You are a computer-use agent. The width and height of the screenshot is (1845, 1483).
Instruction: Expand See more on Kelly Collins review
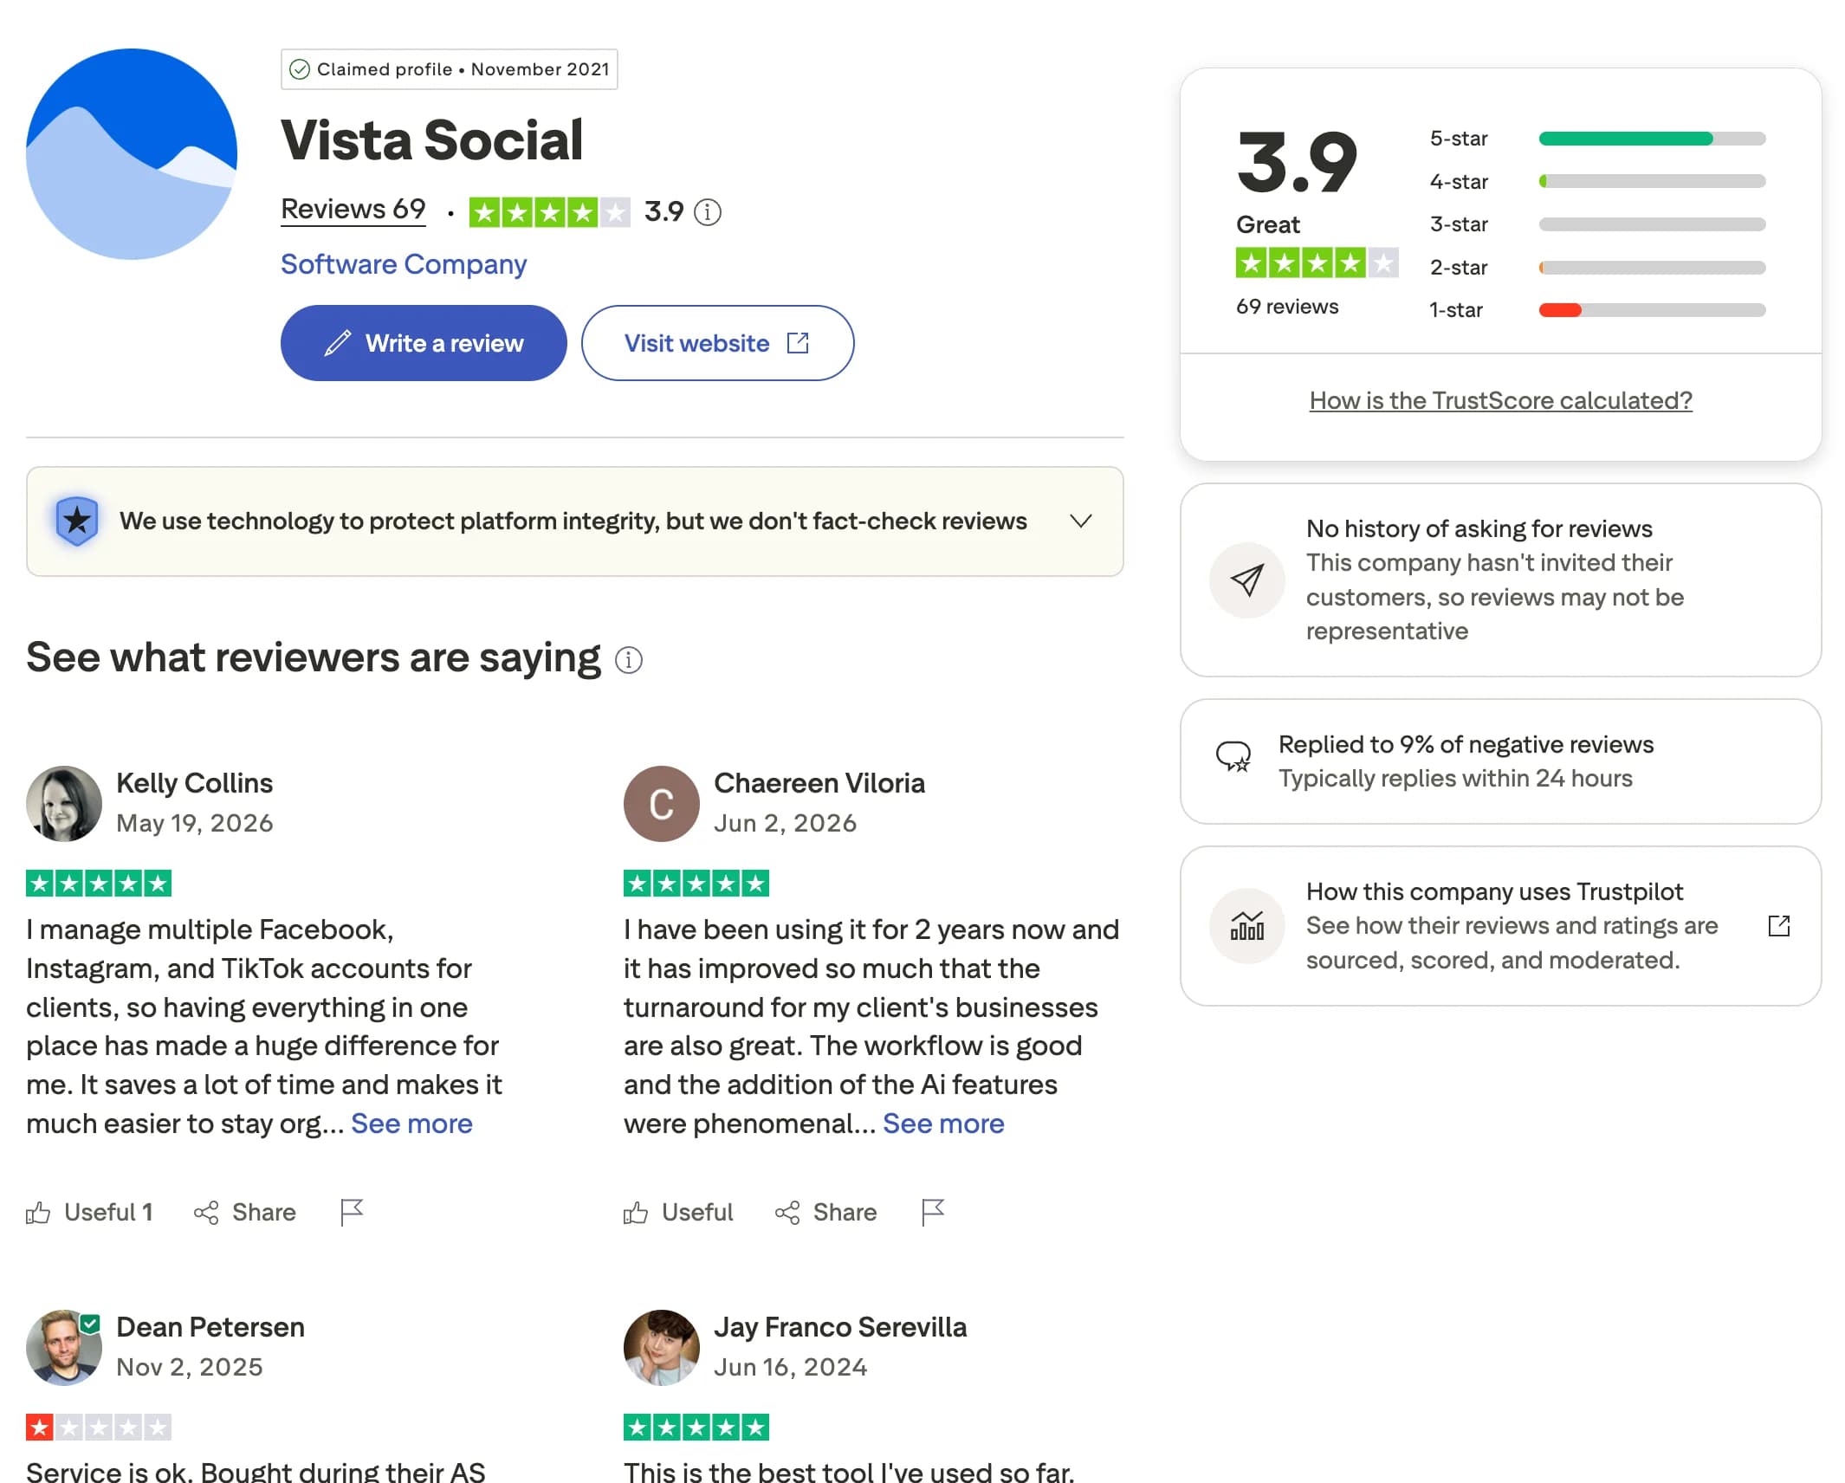point(411,1124)
